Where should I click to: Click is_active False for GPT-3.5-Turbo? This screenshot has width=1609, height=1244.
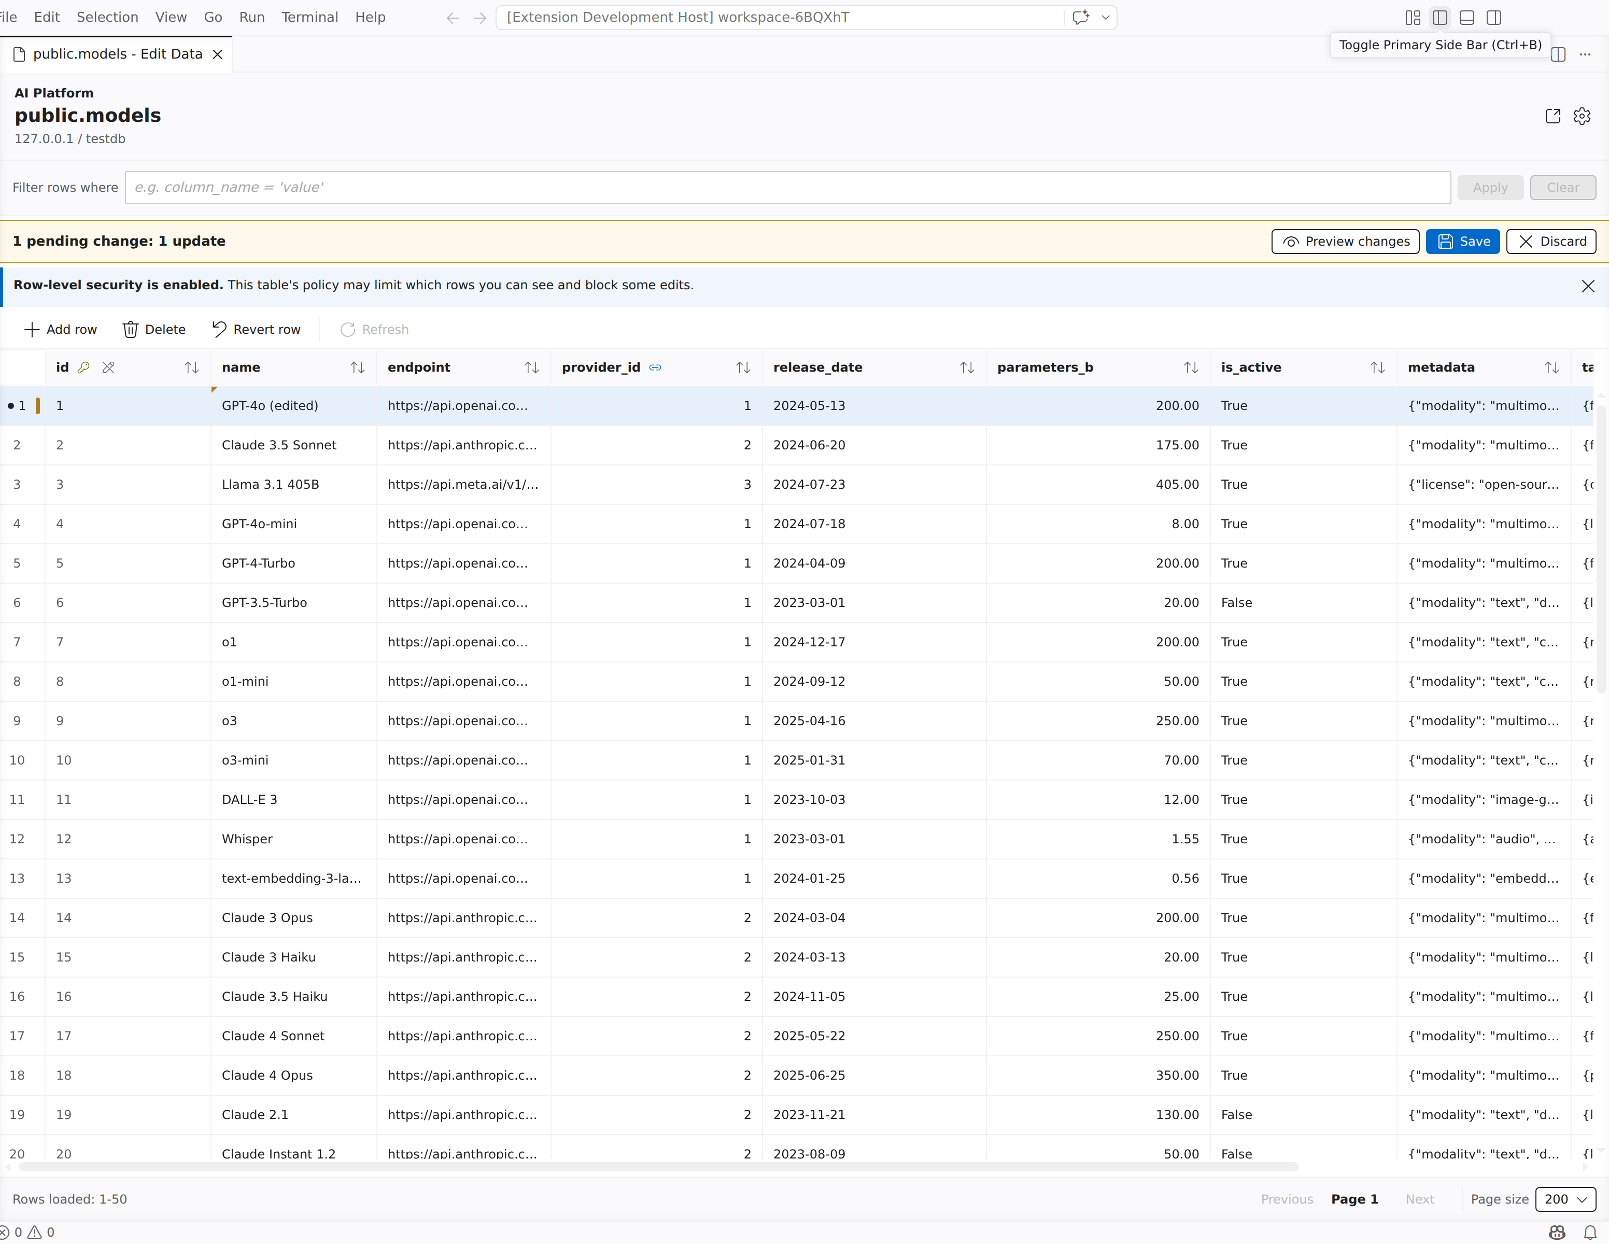(1303, 603)
